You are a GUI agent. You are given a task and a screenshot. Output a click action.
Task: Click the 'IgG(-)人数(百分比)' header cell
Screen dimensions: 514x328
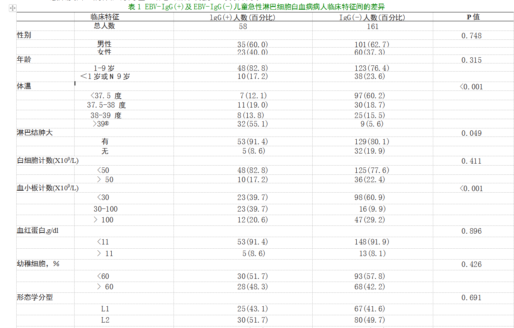pyautogui.click(x=372, y=17)
